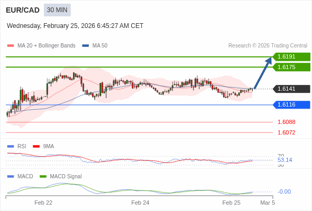Click the 1.6072 support level value
Screen dimensions: 312x211
click(x=286, y=132)
